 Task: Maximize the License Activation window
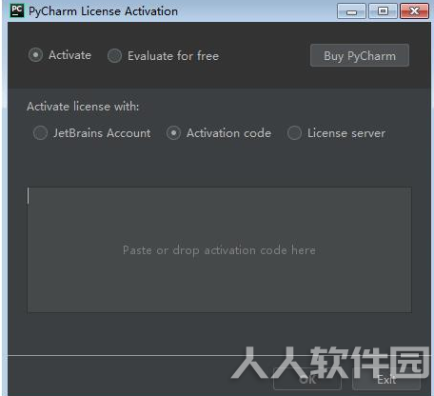point(383,11)
